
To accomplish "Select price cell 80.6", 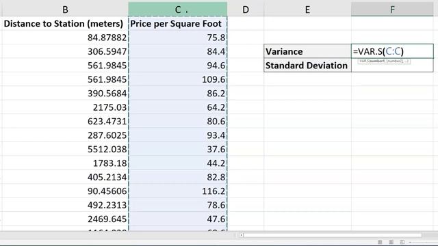I will click(x=178, y=121).
